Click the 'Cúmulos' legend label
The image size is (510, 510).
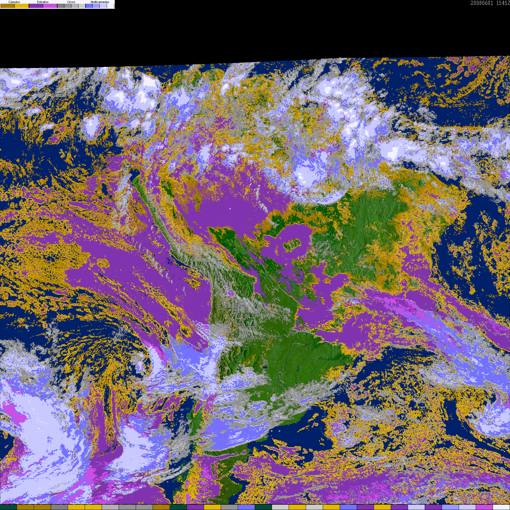tap(14, 2)
